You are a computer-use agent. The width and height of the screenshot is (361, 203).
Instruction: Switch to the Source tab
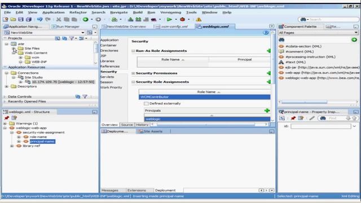(x=127, y=125)
